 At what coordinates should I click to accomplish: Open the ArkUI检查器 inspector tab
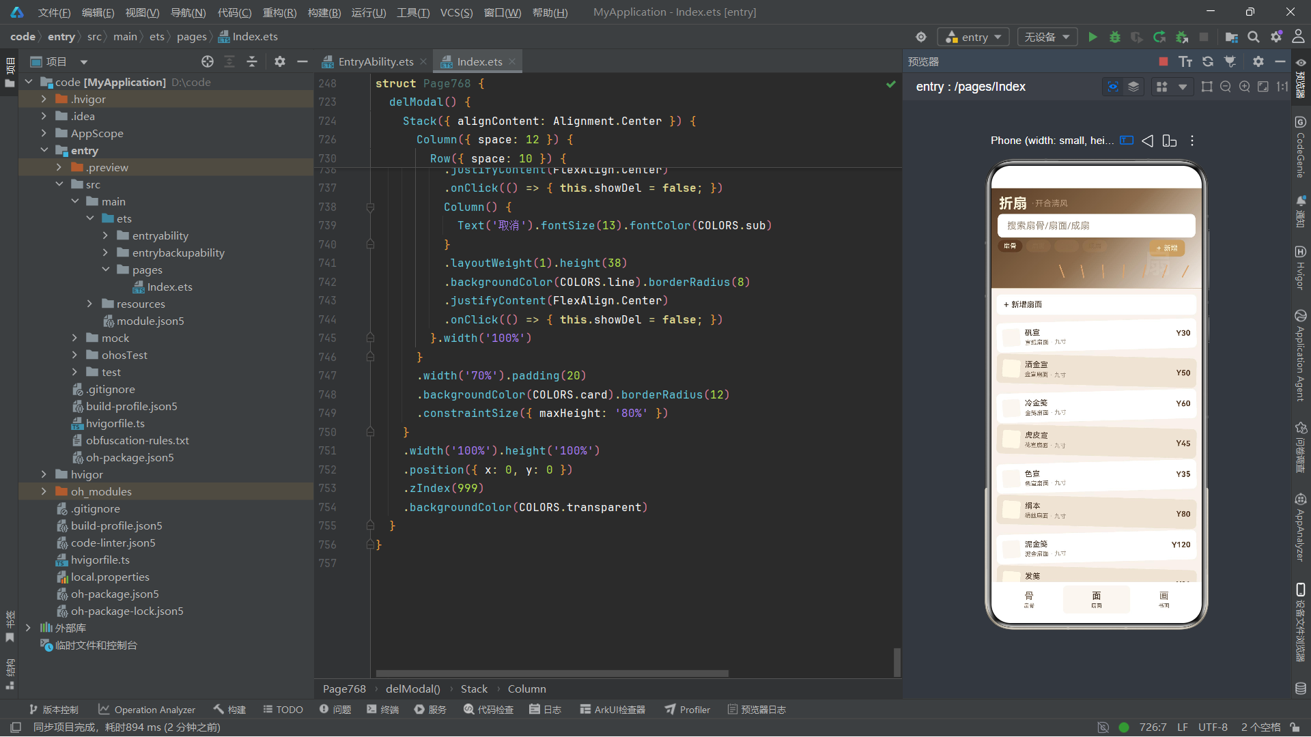point(612,710)
